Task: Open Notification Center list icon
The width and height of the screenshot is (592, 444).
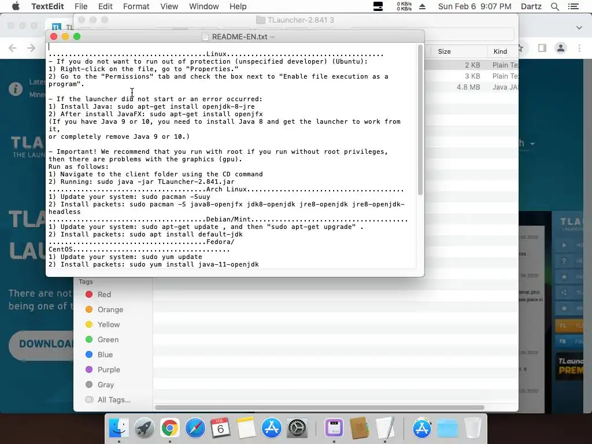Action: [x=573, y=6]
